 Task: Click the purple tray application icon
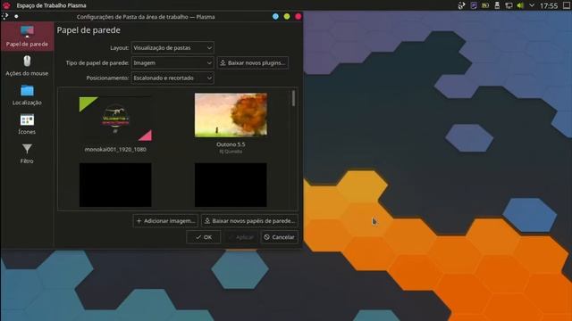pyautogui.click(x=474, y=5)
